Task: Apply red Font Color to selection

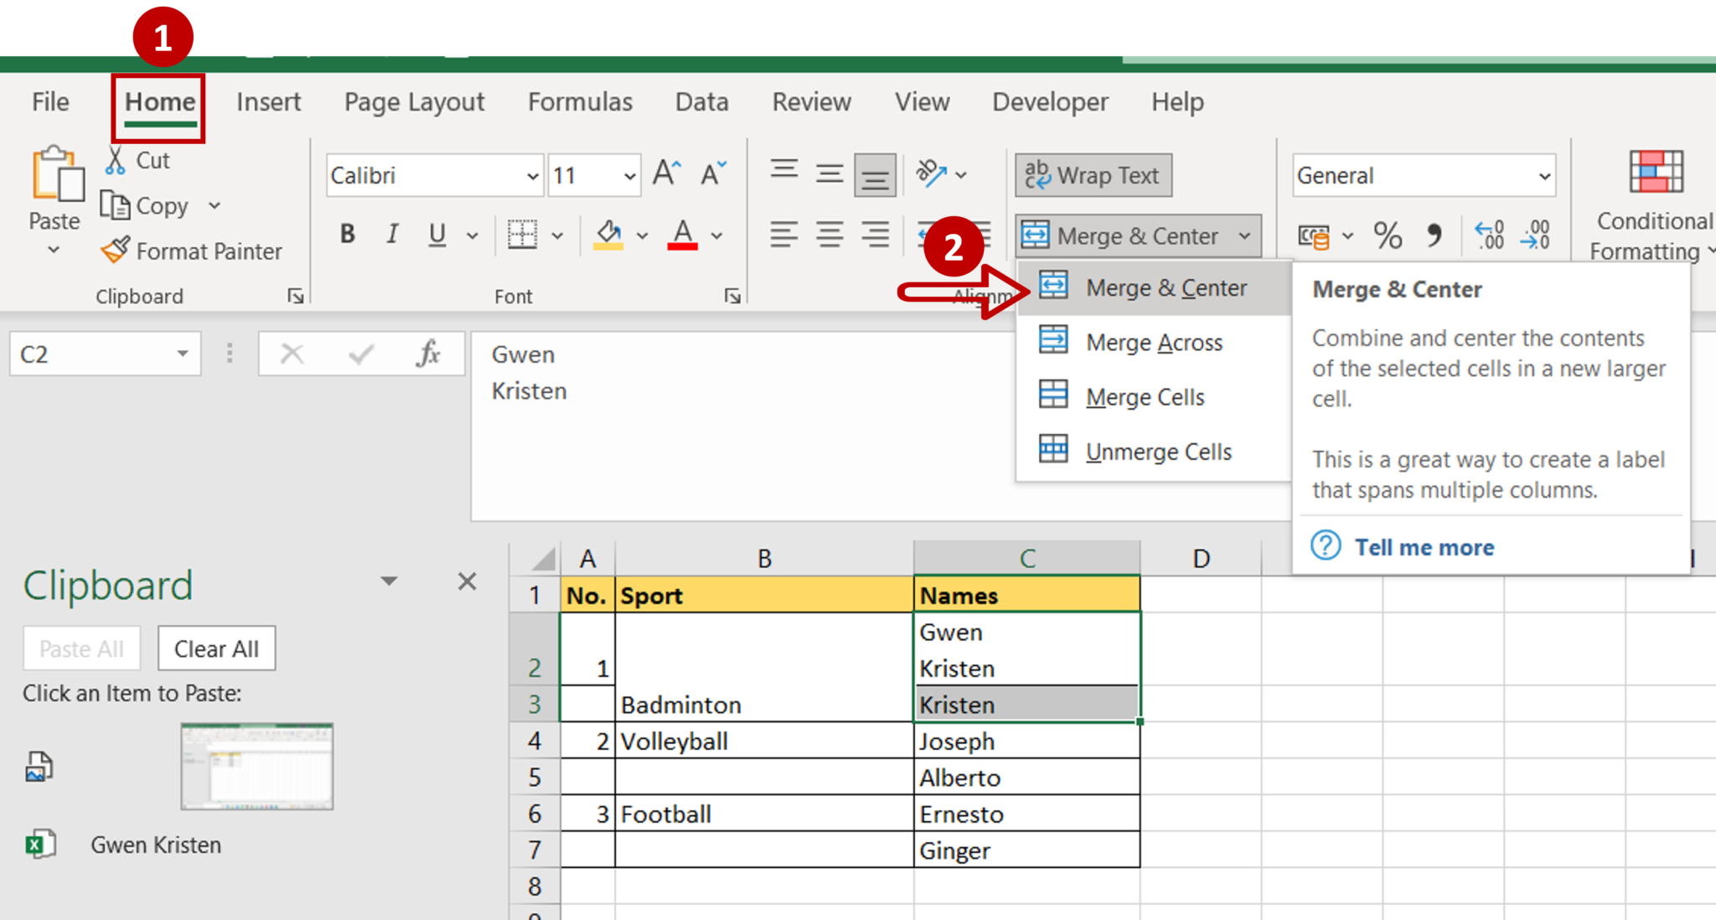Action: tap(681, 235)
